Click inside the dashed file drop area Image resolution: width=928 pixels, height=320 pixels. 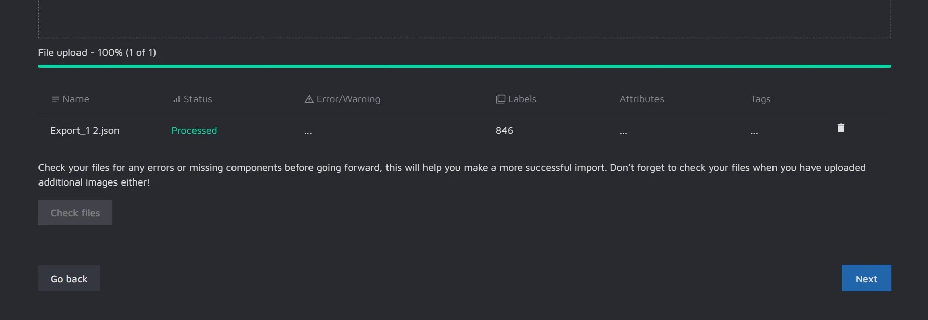[464, 18]
